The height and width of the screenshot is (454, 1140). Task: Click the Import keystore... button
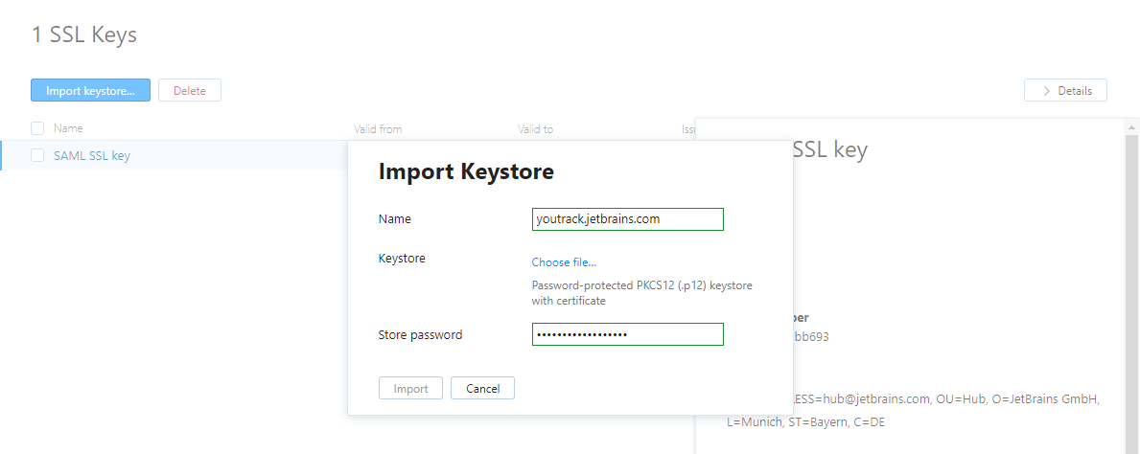pos(90,90)
